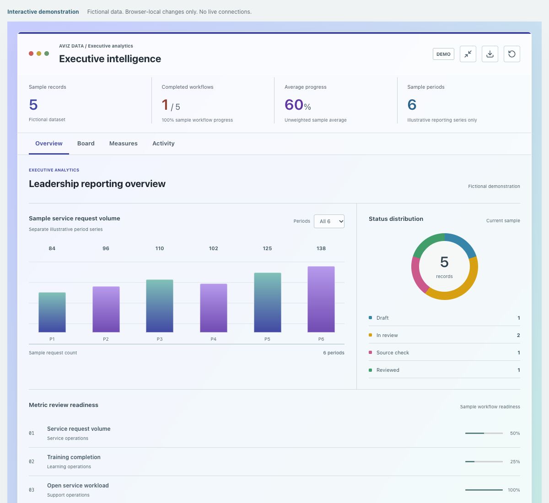Click the pink Source check legend swatch
This screenshot has height=503, width=549.
pos(370,353)
